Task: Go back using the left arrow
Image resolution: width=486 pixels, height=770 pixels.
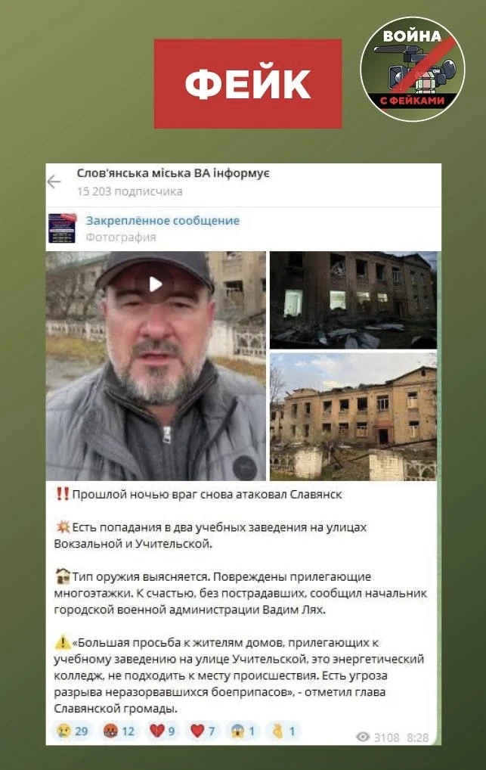Action: tap(54, 182)
